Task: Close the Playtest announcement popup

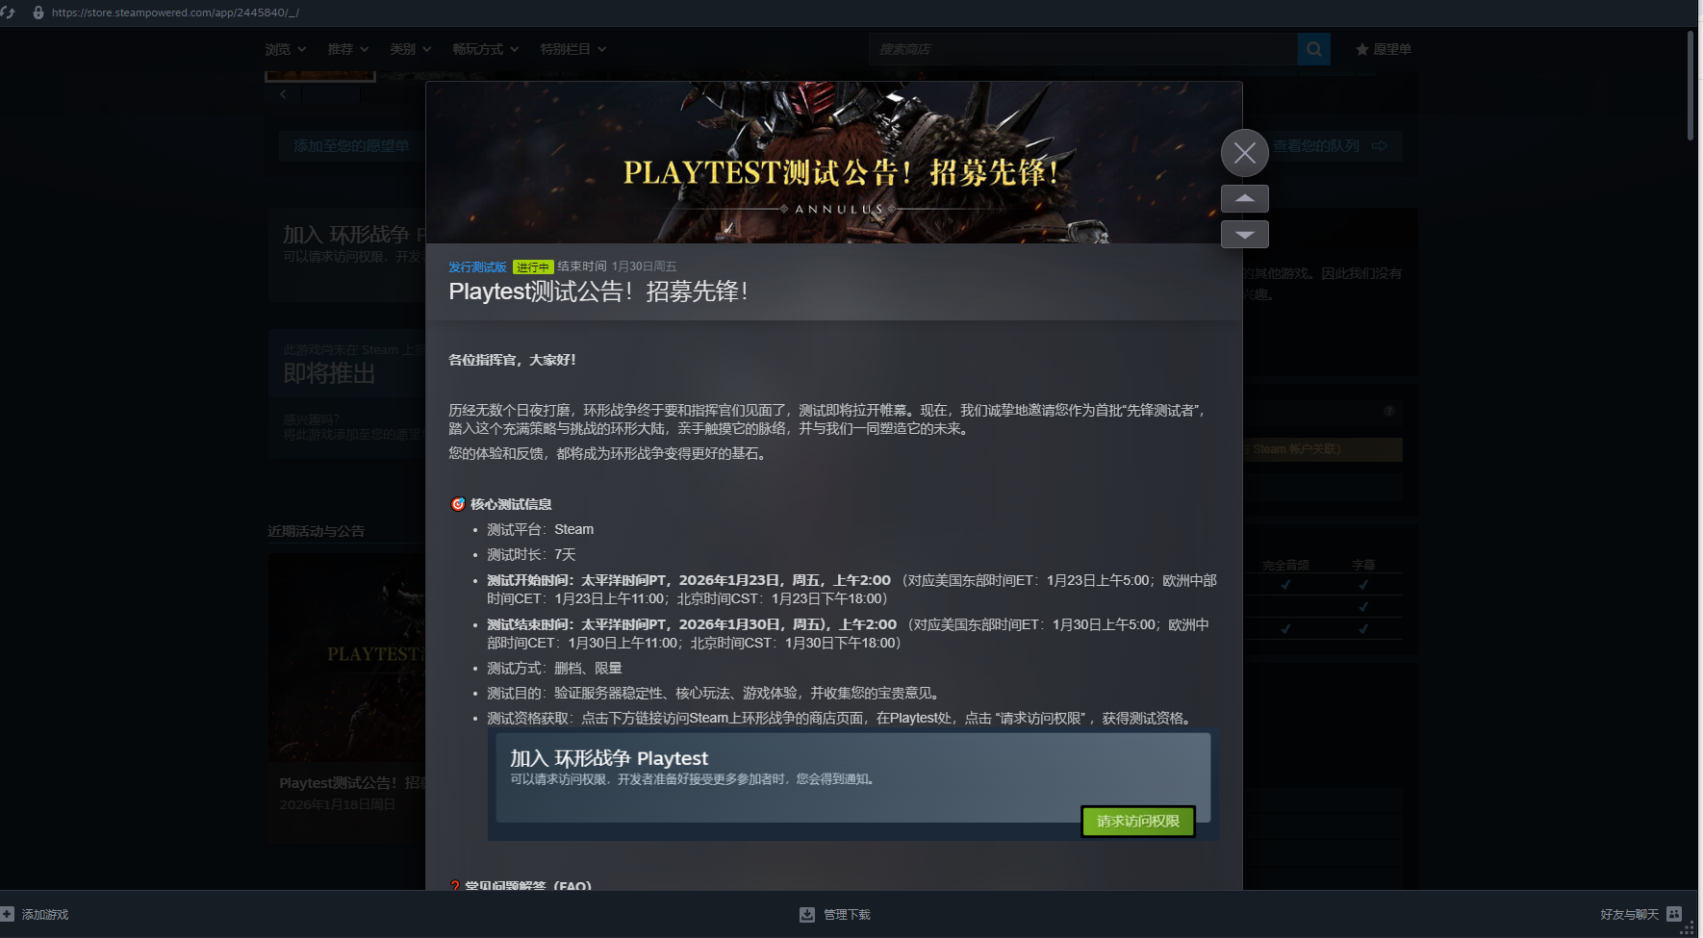Action: 1244,153
